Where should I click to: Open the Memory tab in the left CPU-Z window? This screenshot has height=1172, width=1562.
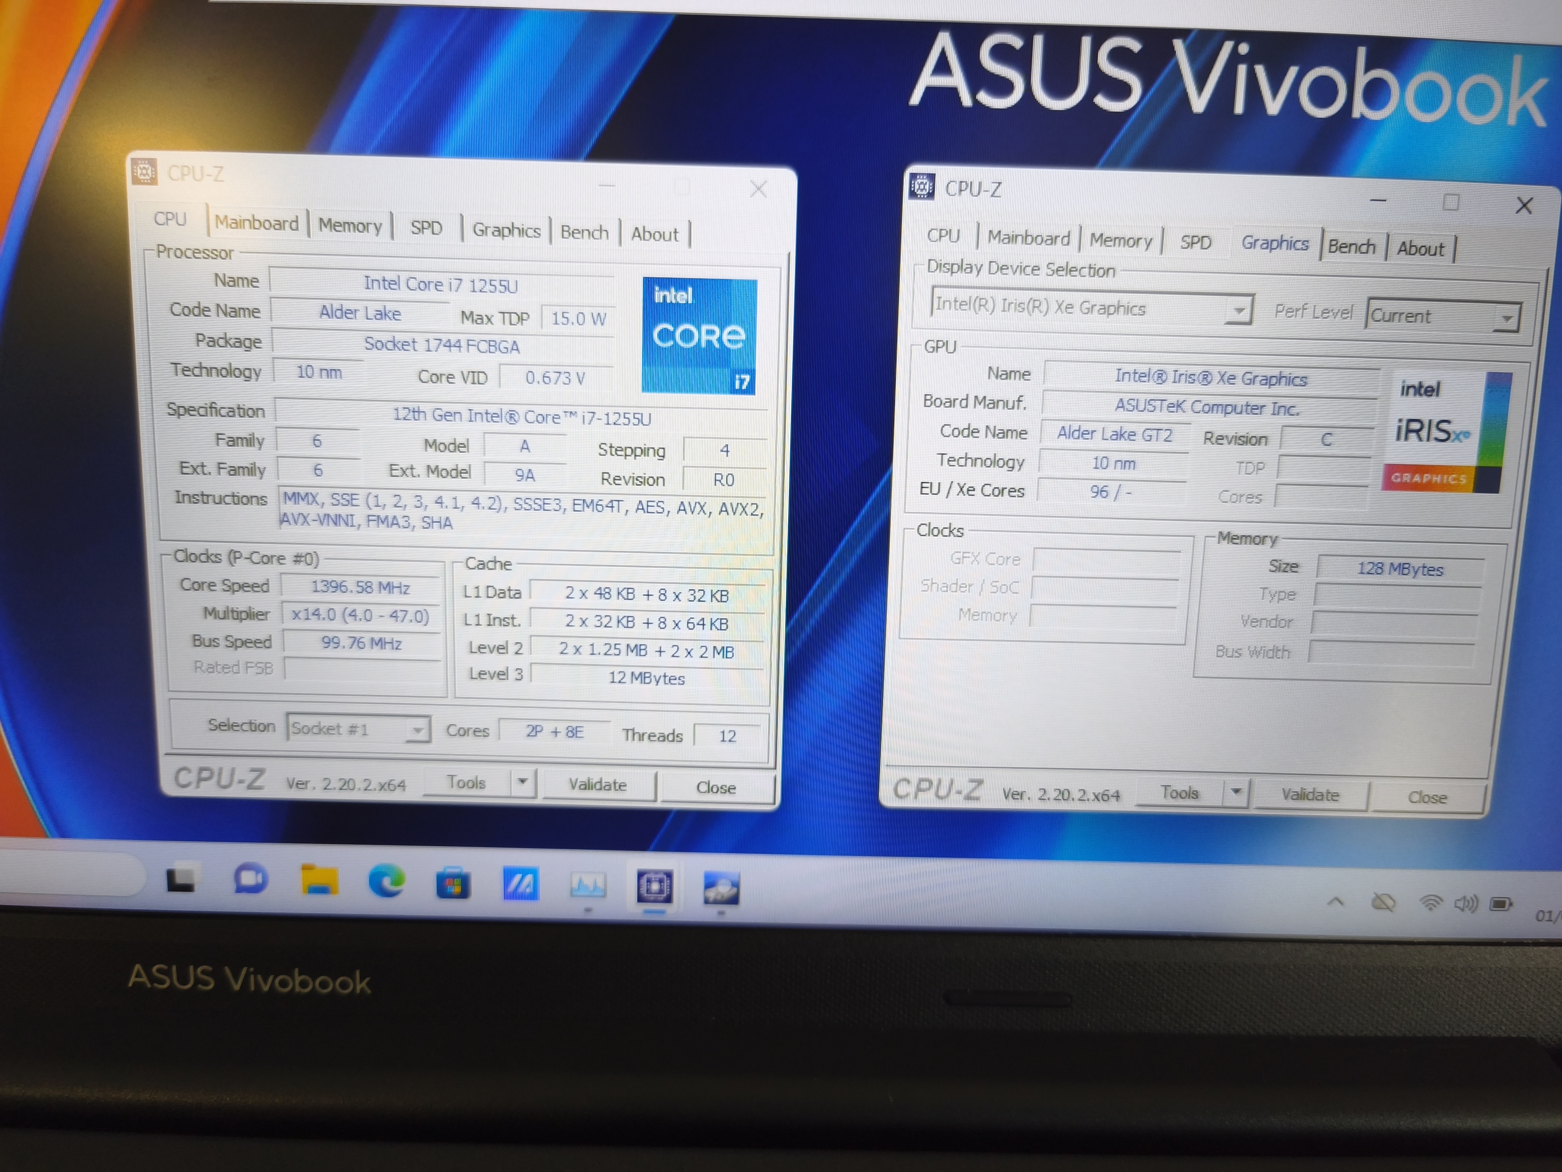[x=350, y=226]
